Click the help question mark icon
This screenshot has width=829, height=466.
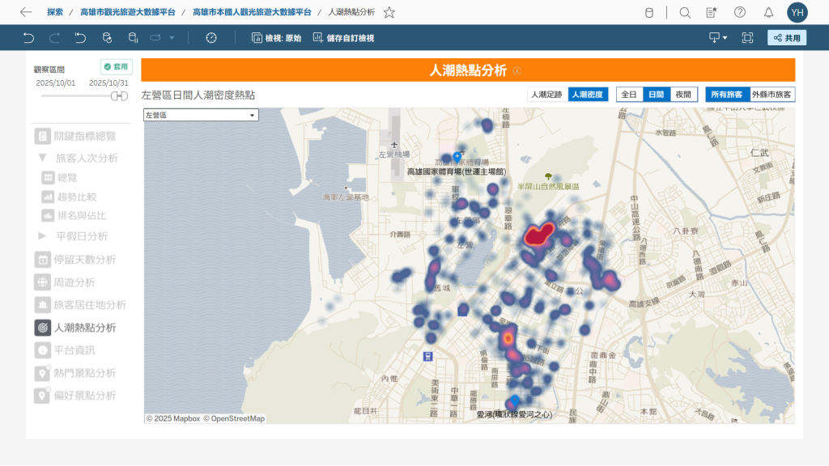point(740,13)
